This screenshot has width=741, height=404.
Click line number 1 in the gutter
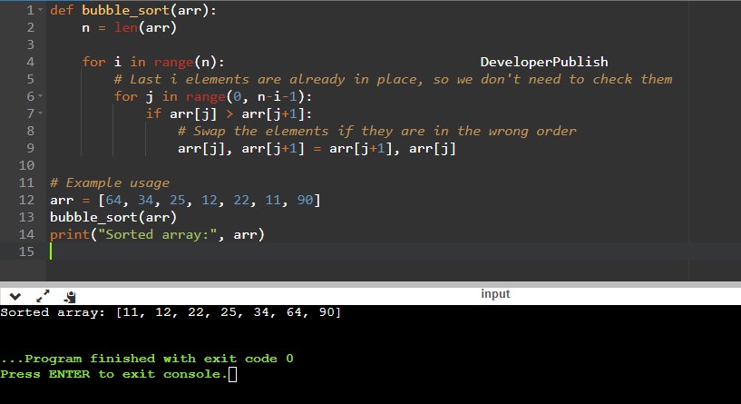pos(30,10)
